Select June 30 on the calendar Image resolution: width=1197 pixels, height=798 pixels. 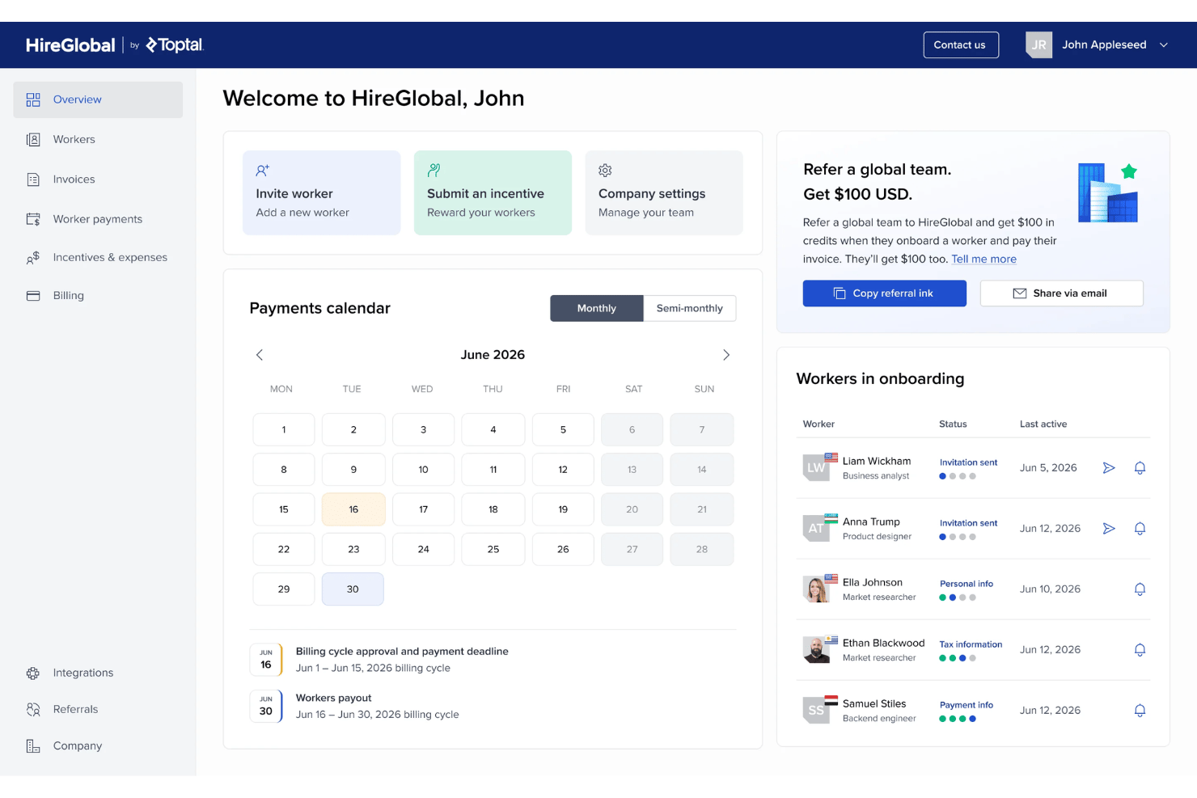pos(353,589)
